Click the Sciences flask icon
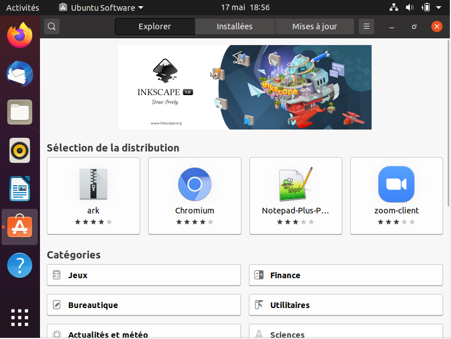 tap(259, 334)
